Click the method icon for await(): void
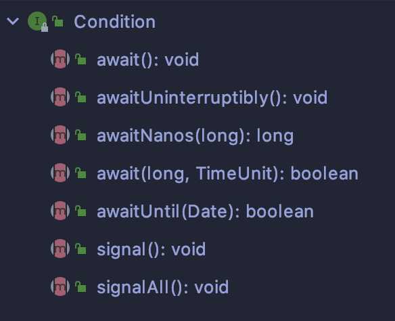The width and height of the screenshot is (395, 321). 60,60
